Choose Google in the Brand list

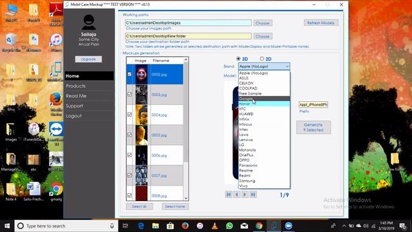[x=264, y=99]
